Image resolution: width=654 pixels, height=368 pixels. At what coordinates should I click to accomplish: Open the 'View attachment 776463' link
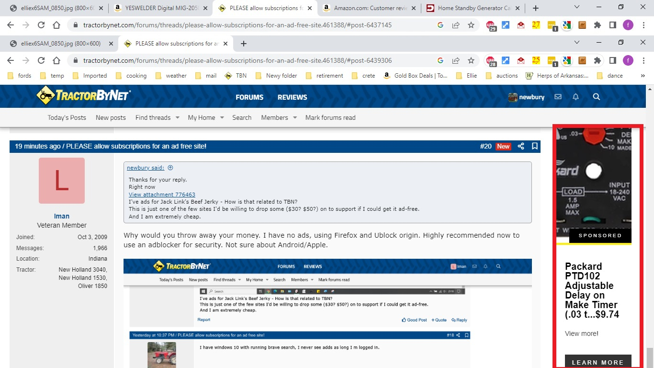point(162,195)
